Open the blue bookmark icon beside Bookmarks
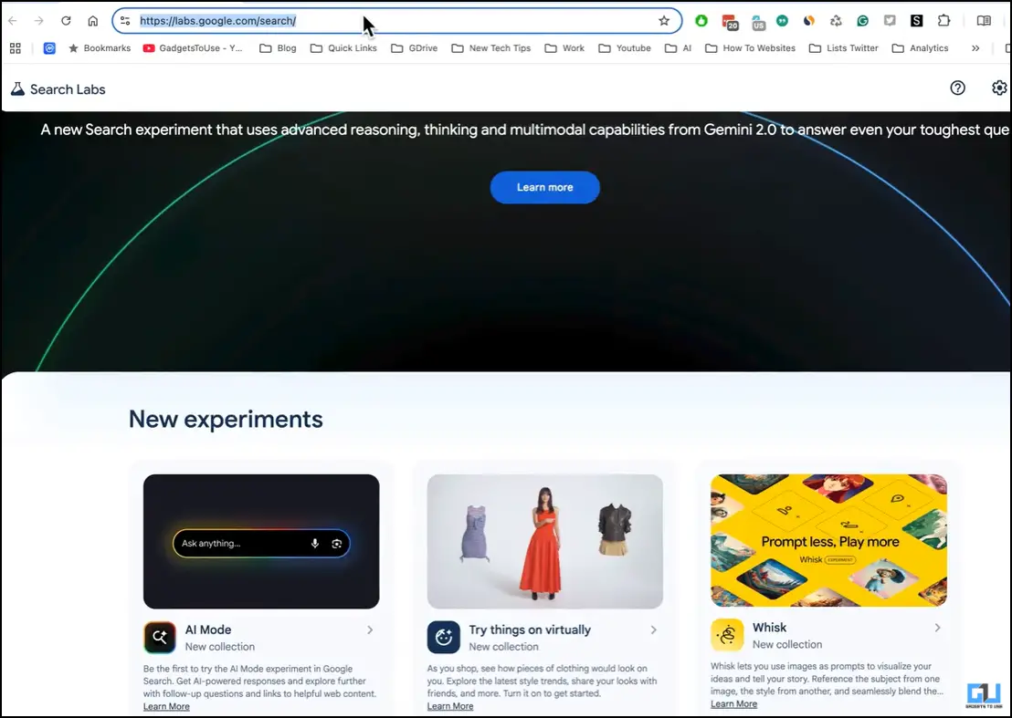The width and height of the screenshot is (1012, 718). tap(49, 48)
